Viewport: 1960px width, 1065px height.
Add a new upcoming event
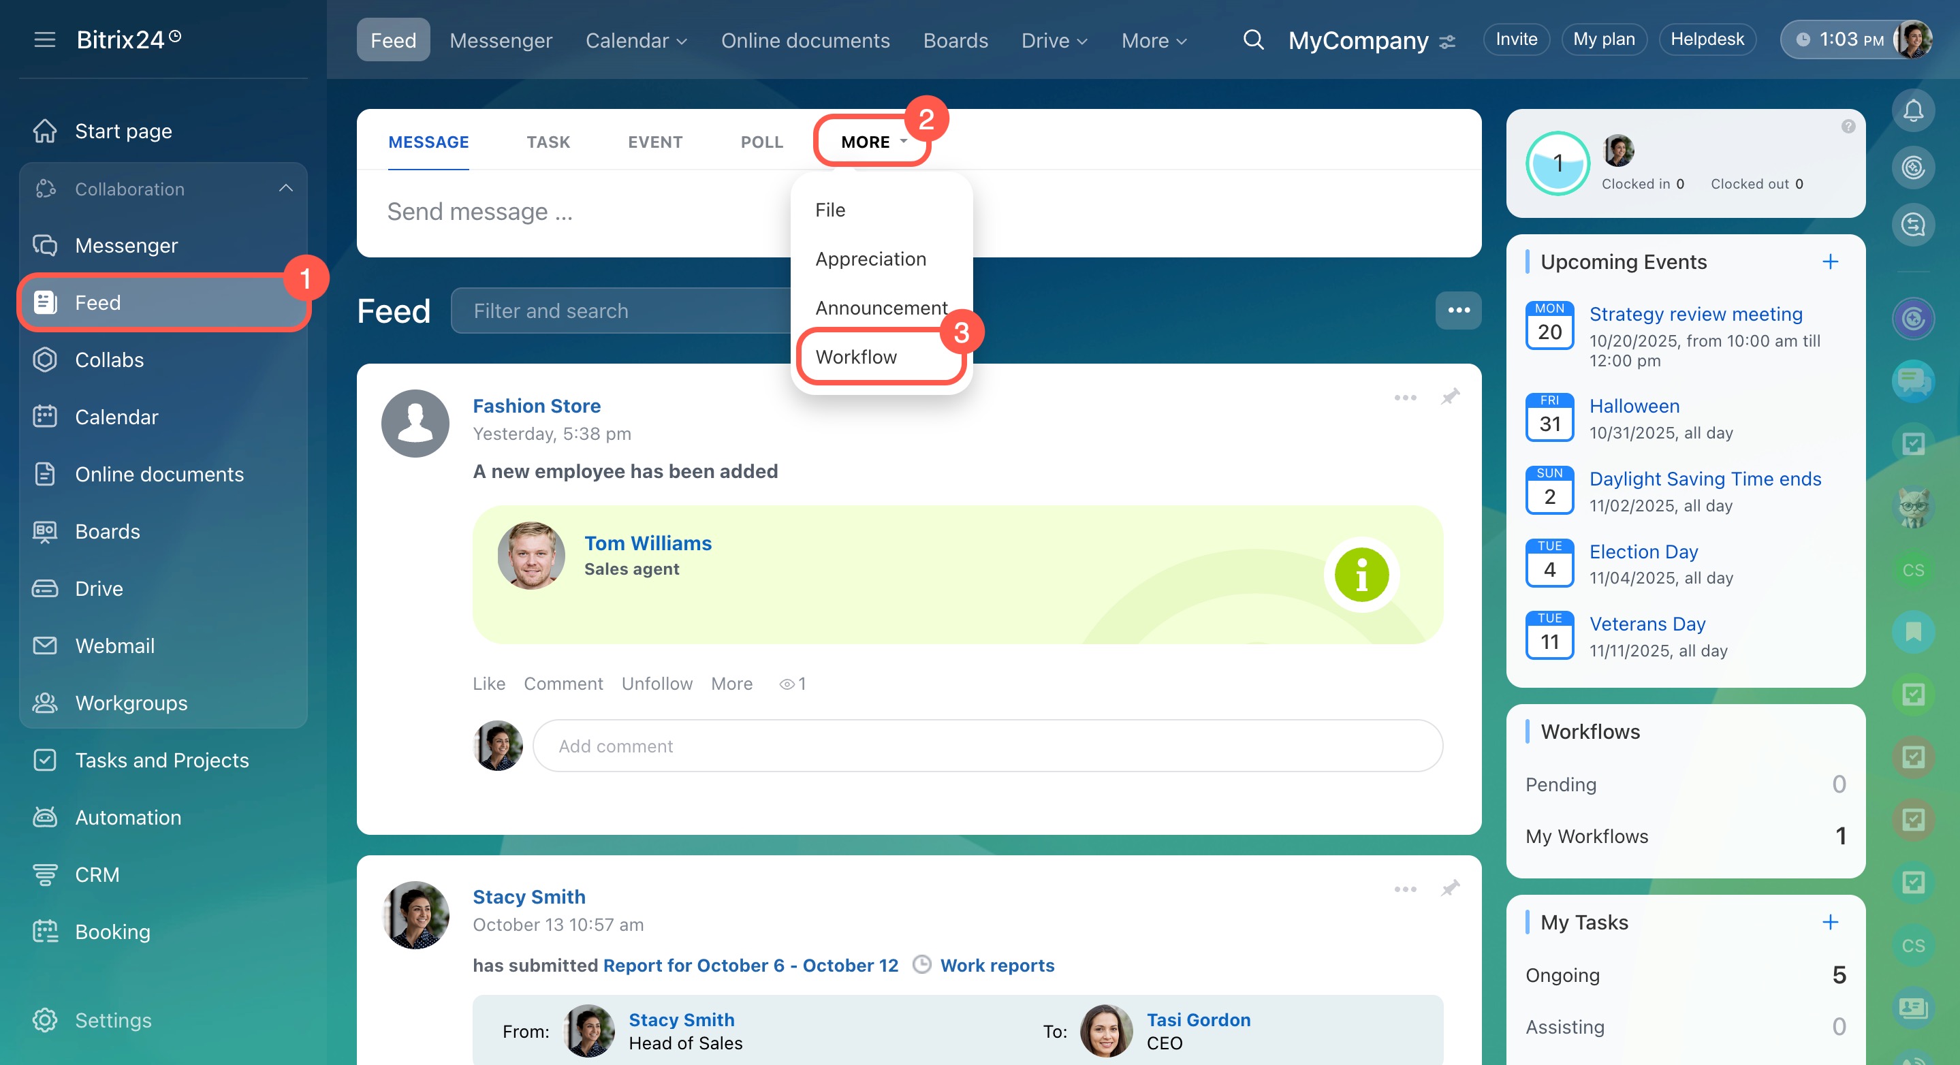tap(1830, 261)
